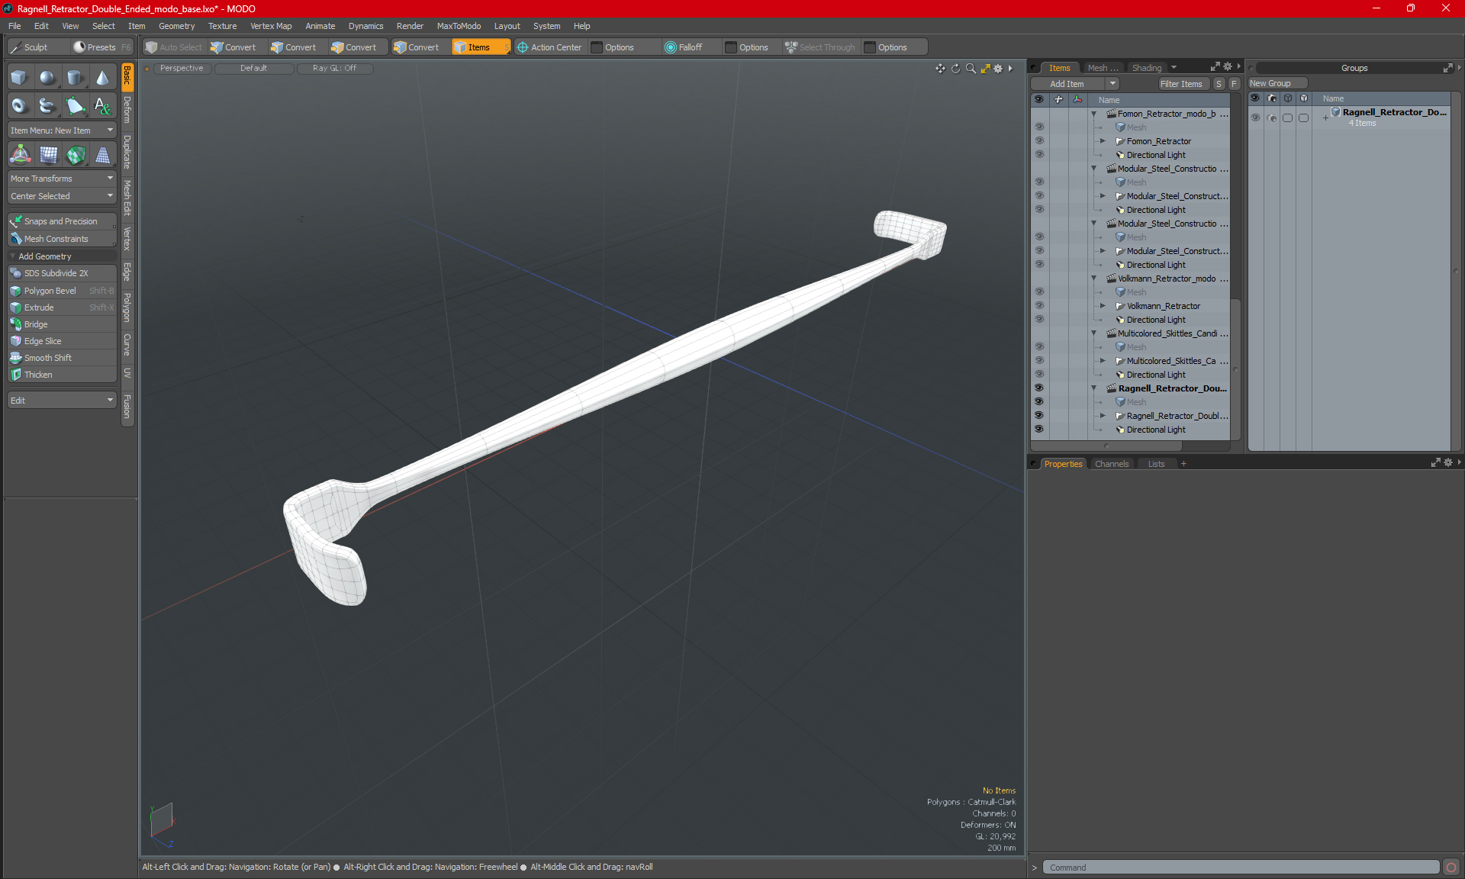Expand the Ragnell_Retractor_Doubl... tree item
This screenshot has height=879, width=1465.
(1103, 416)
